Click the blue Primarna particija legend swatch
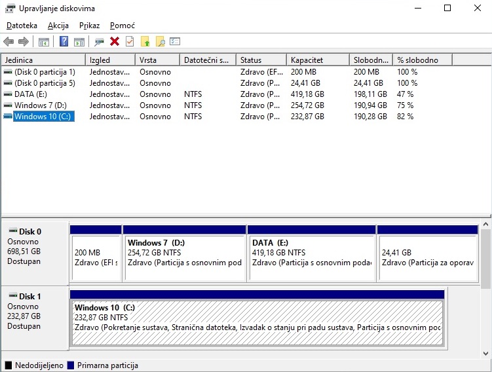Image resolution: width=492 pixels, height=372 pixels. click(x=71, y=365)
